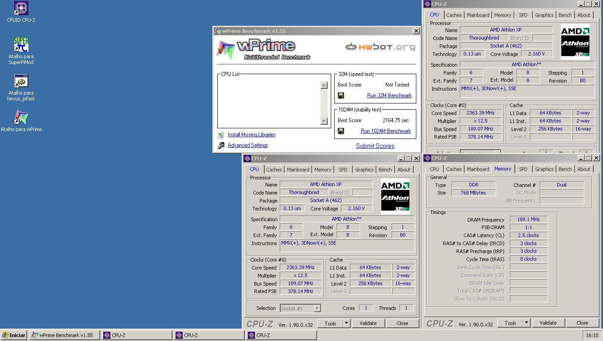Click the AMD Athlon XP logo in top-right CPU-Z window
Viewport: 603px width, 341px height.
tap(575, 42)
